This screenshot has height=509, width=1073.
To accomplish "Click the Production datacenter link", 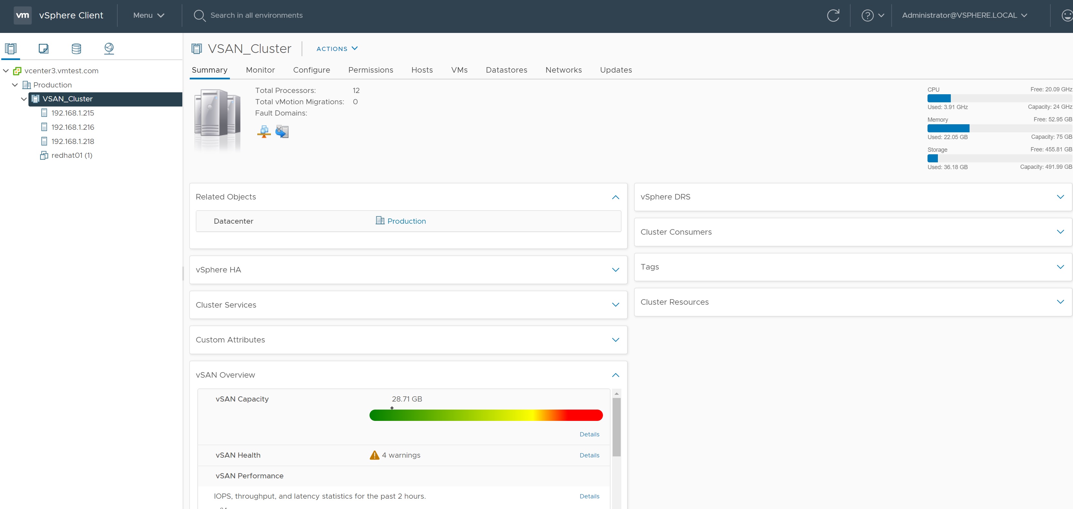I will click(x=406, y=221).
